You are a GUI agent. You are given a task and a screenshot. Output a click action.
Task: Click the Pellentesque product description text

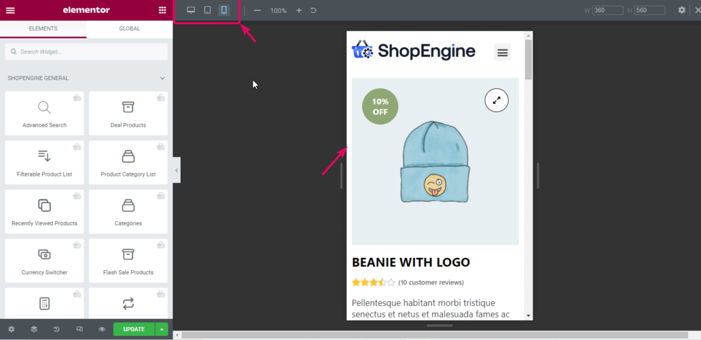click(x=431, y=309)
